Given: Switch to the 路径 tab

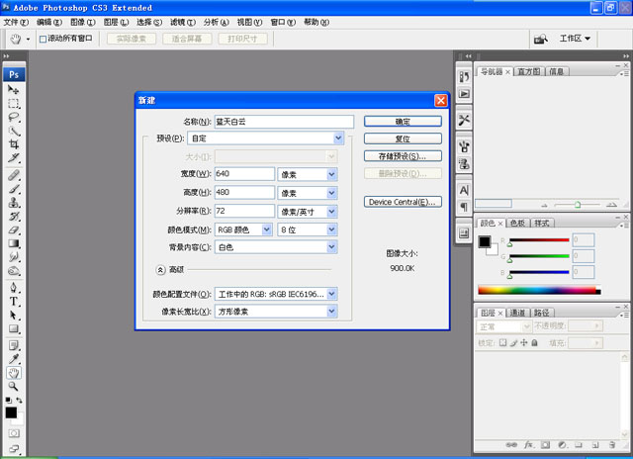Looking at the screenshot, I should click(x=542, y=313).
